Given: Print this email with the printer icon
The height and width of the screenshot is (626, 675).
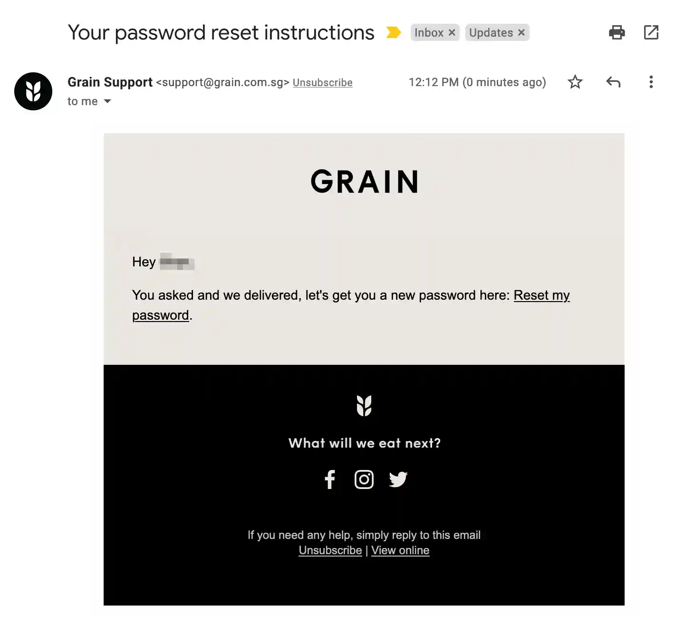Looking at the screenshot, I should (617, 32).
